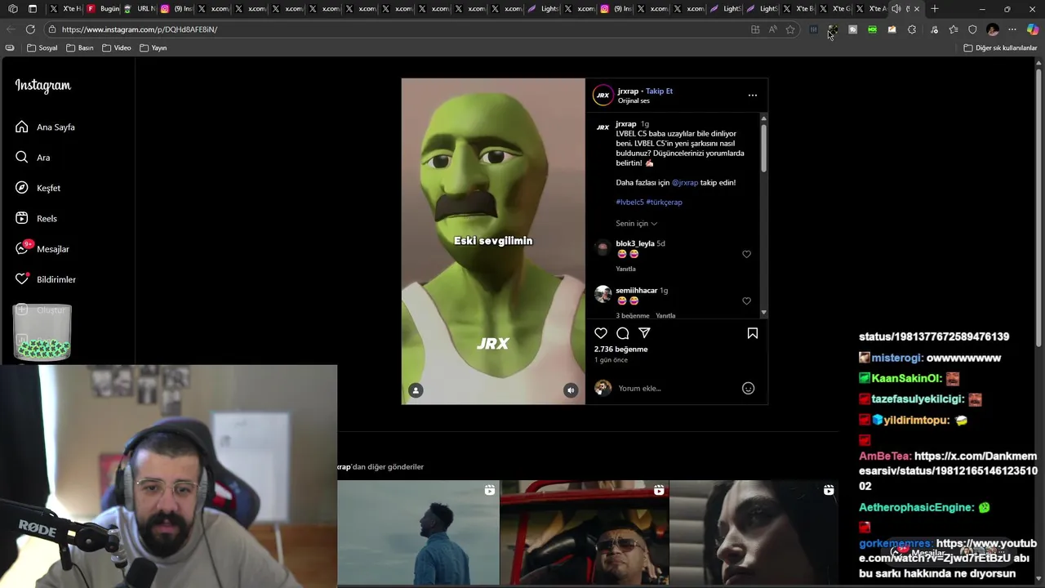
Task: Click Yanıtla under semiihhacar's comment
Action: pyautogui.click(x=665, y=315)
